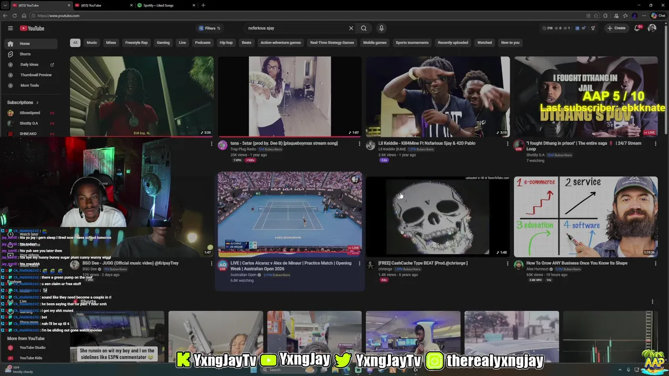Open the YouTube account avatar menu
Image resolution: width=669 pixels, height=376 pixels.
[652, 28]
